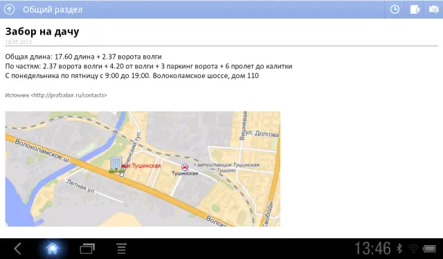Tap the red metro 'M' Тушинская icon
Screen dimensions: 443x259
click(x=185, y=167)
